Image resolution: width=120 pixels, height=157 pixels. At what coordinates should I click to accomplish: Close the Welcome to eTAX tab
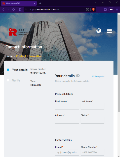[35, 4]
